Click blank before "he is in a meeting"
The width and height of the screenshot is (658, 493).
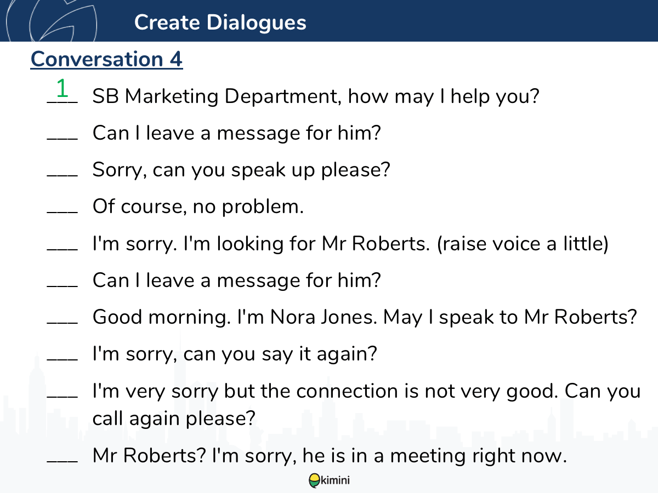pyautogui.click(x=62, y=460)
